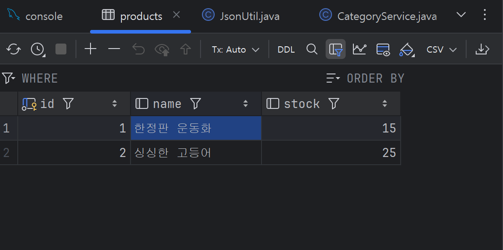Screen dimensions: 503x250
Task: Click the Reload Page refresh icon
Action: click(14, 49)
